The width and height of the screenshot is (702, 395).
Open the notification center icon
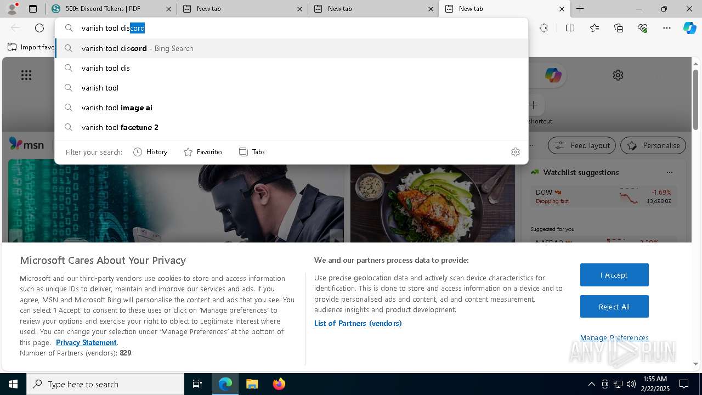tap(684, 384)
